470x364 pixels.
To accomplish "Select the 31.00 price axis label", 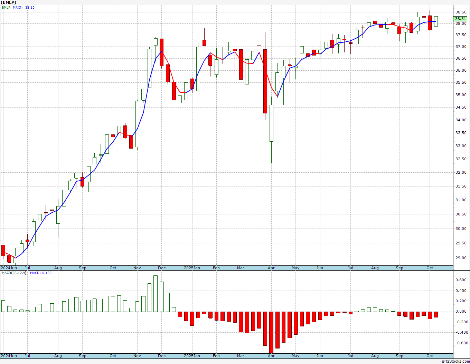I will click(x=460, y=200).
